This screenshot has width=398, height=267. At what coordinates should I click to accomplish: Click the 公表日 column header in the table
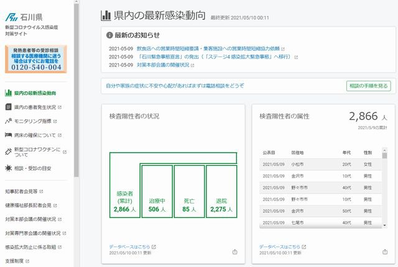tap(269, 152)
